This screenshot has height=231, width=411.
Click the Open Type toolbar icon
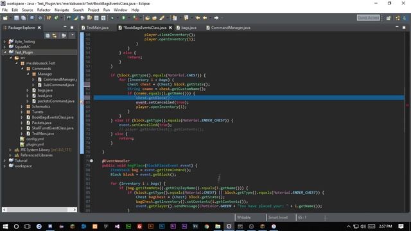coord(147,18)
